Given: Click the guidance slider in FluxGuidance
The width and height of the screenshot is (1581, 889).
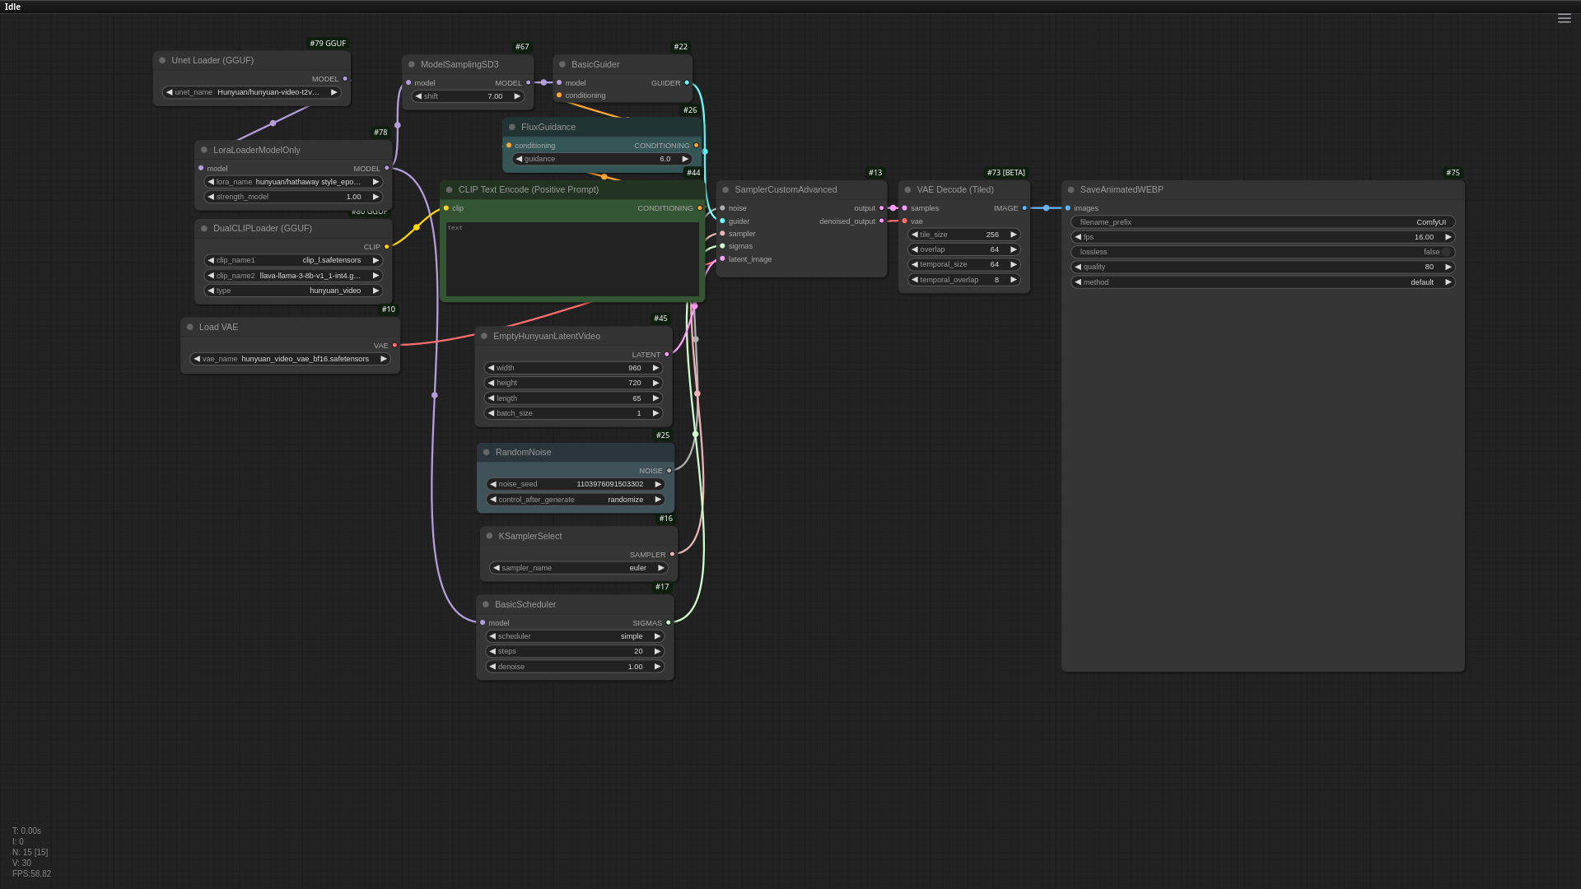Looking at the screenshot, I should pyautogui.click(x=601, y=159).
